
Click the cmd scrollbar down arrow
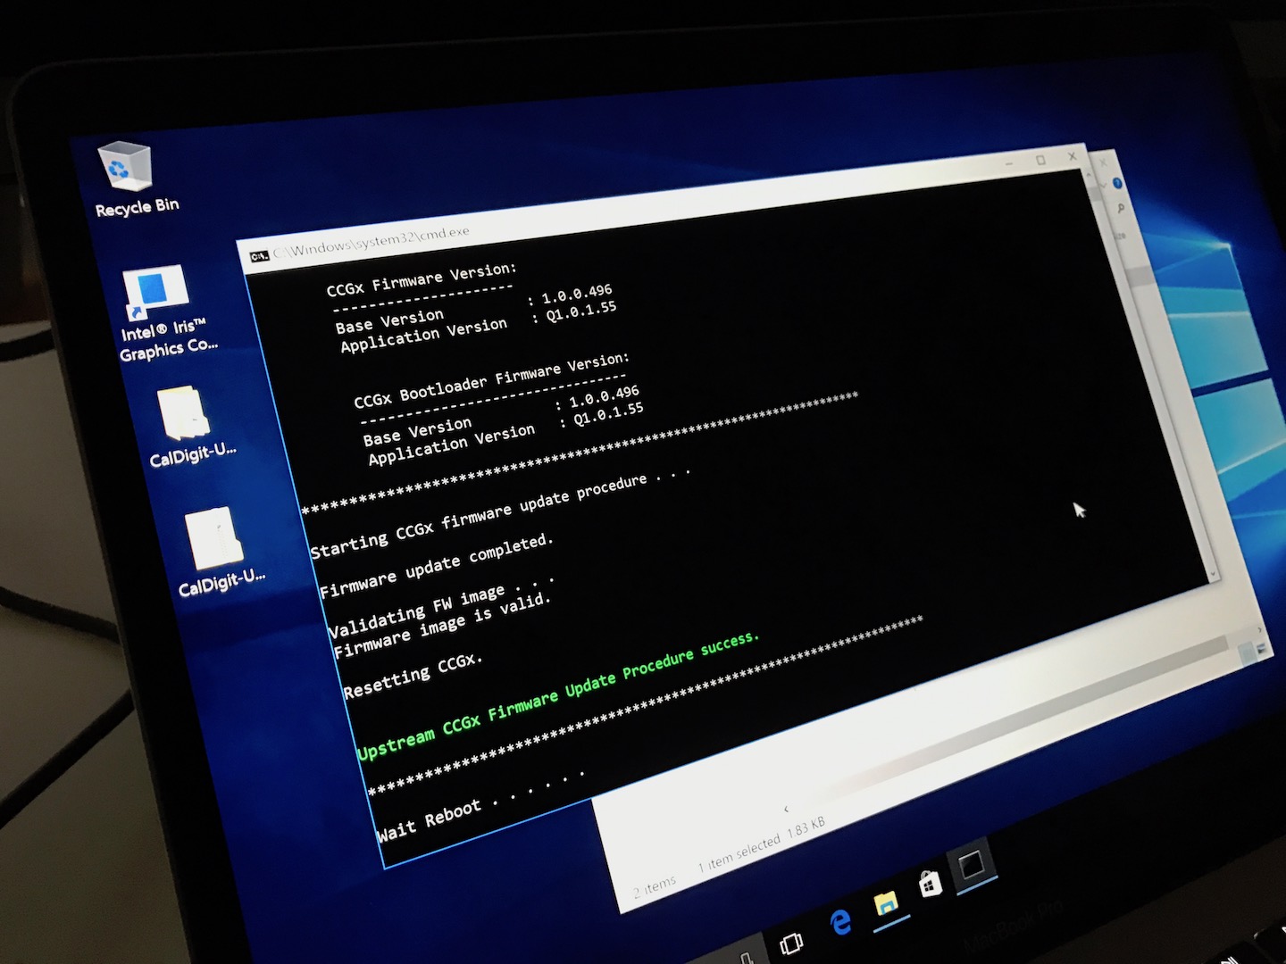click(x=1212, y=574)
